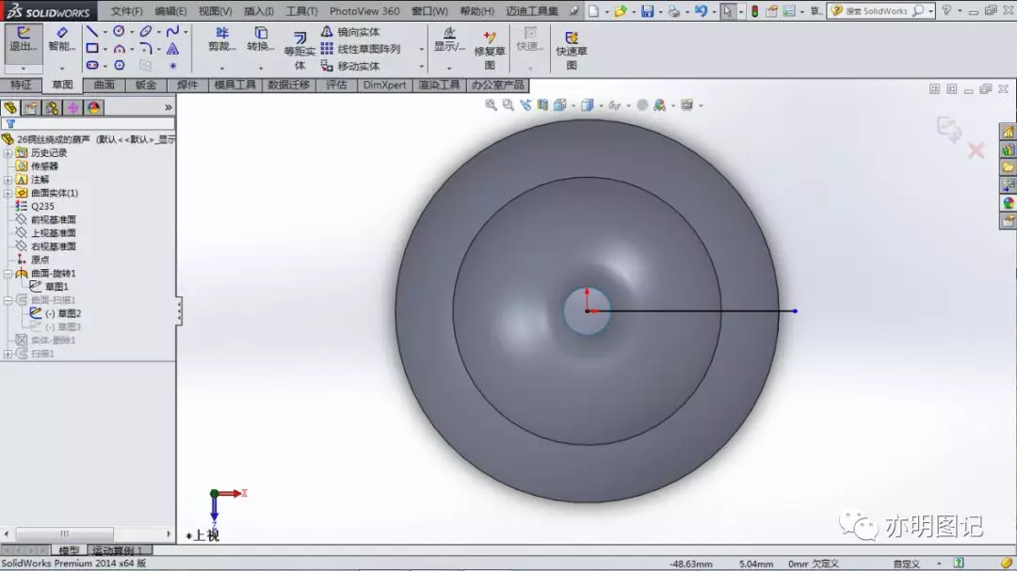The width and height of the screenshot is (1017, 571).
Task: Click the Undo arrow icon
Action: (702, 11)
